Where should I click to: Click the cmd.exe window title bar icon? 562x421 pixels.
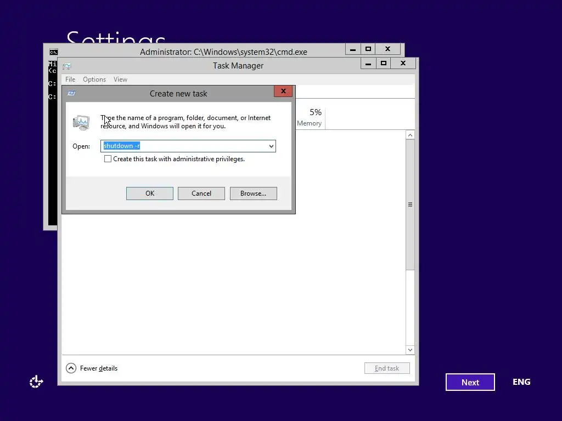point(53,52)
